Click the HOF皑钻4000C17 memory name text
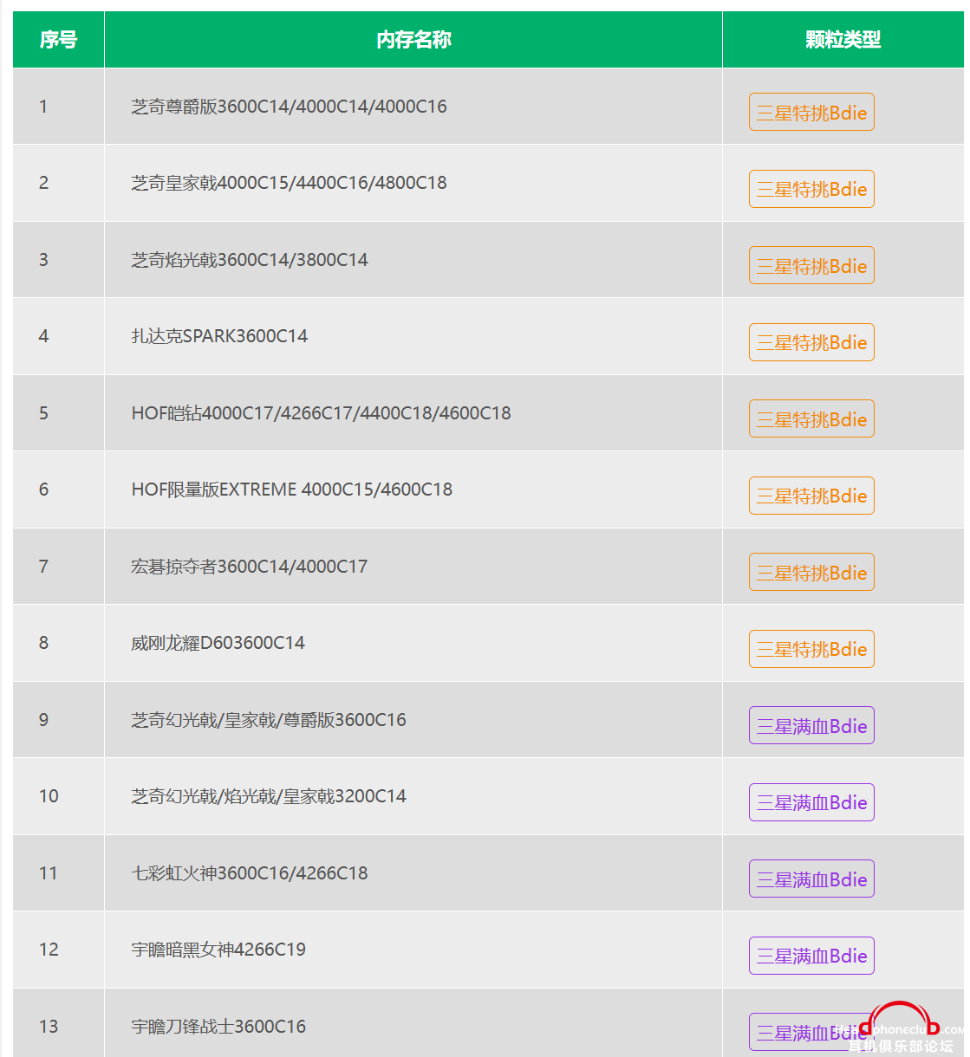The image size is (970, 1057). click(x=321, y=413)
